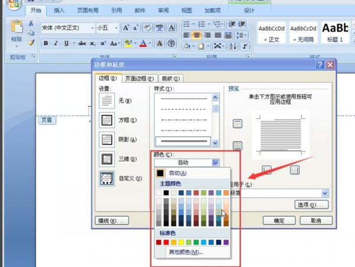Click the Sort icon
The image size is (355, 267).
(x=233, y=46)
